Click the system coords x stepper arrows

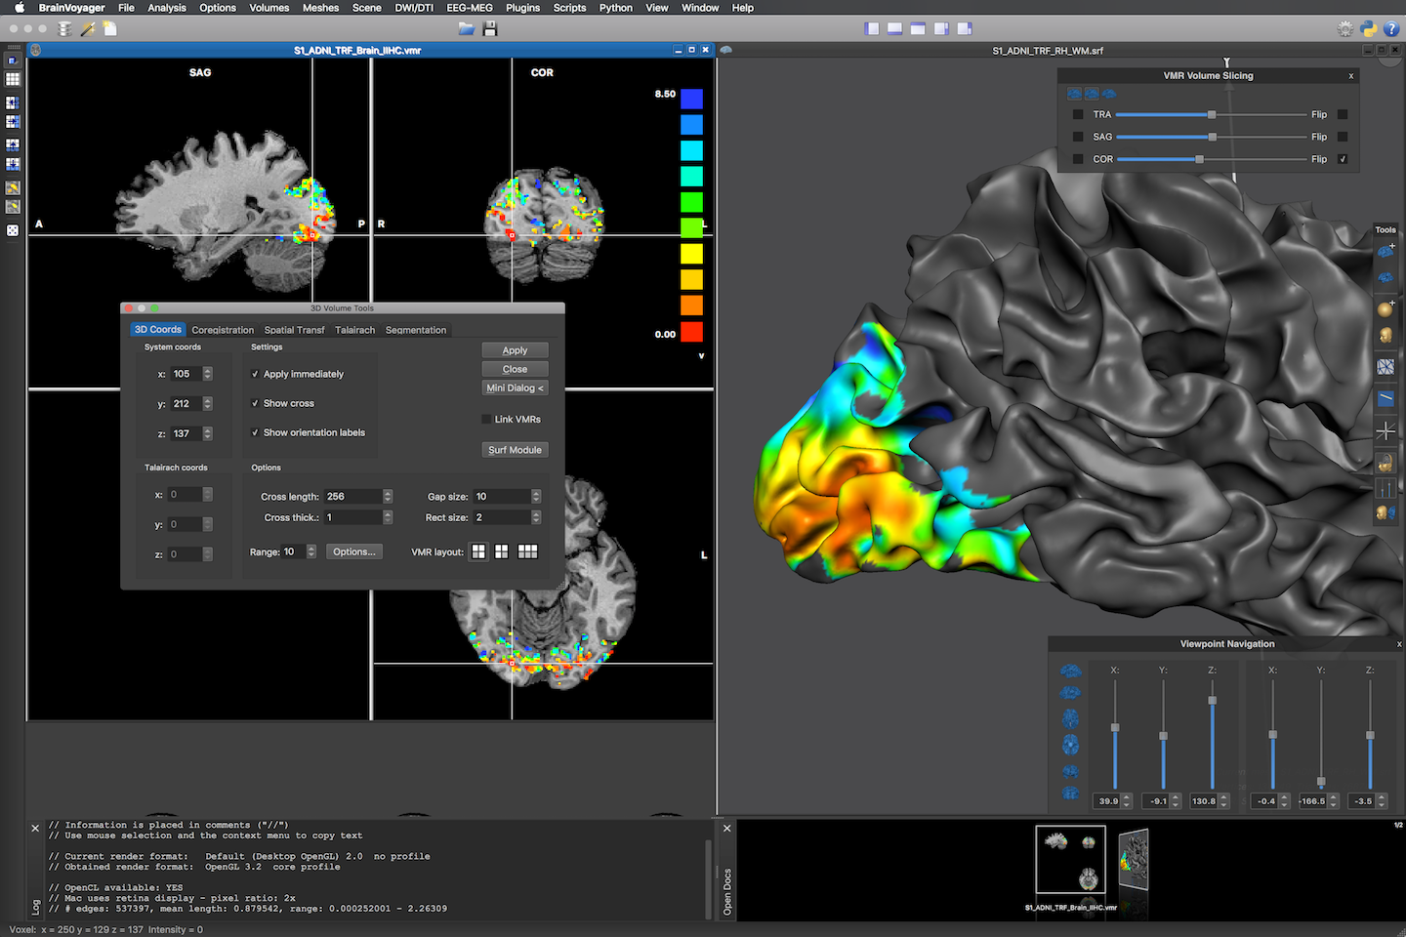tap(207, 374)
